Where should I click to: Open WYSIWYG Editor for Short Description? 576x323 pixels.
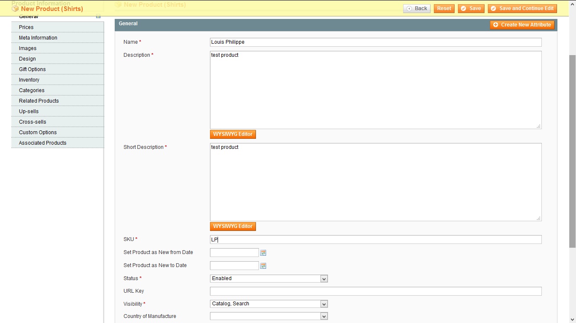233,226
